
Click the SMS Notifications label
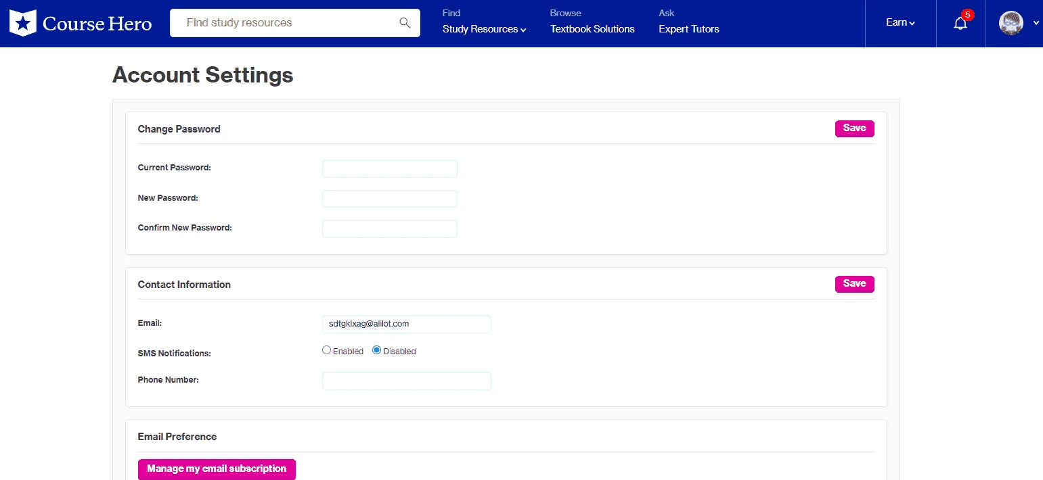175,353
